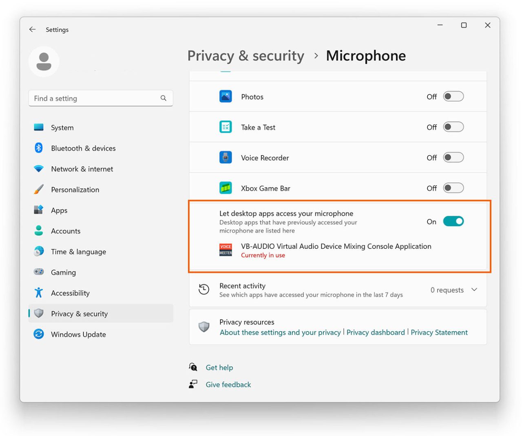Enable microphone access for Photos
The height and width of the screenshot is (436, 522).
(x=453, y=96)
